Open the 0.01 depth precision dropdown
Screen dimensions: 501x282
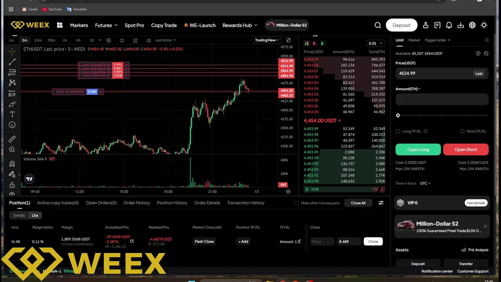[x=376, y=43]
